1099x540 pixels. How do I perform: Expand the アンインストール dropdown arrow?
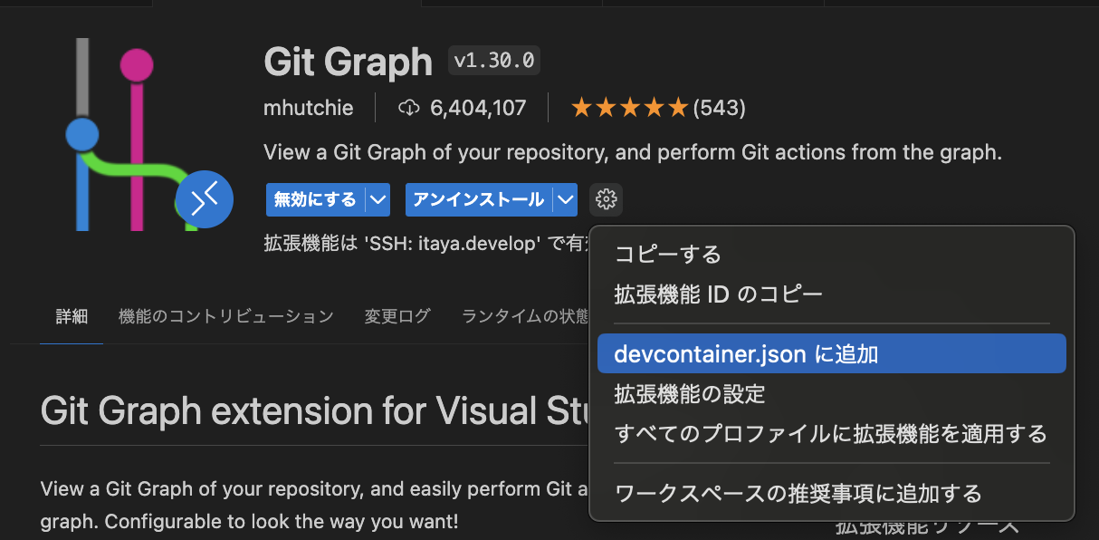(566, 199)
